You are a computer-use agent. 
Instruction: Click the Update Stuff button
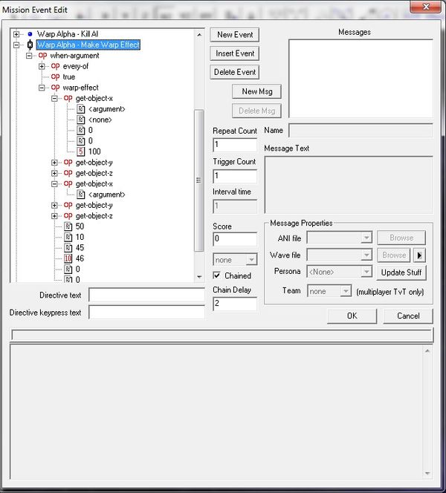point(402,272)
